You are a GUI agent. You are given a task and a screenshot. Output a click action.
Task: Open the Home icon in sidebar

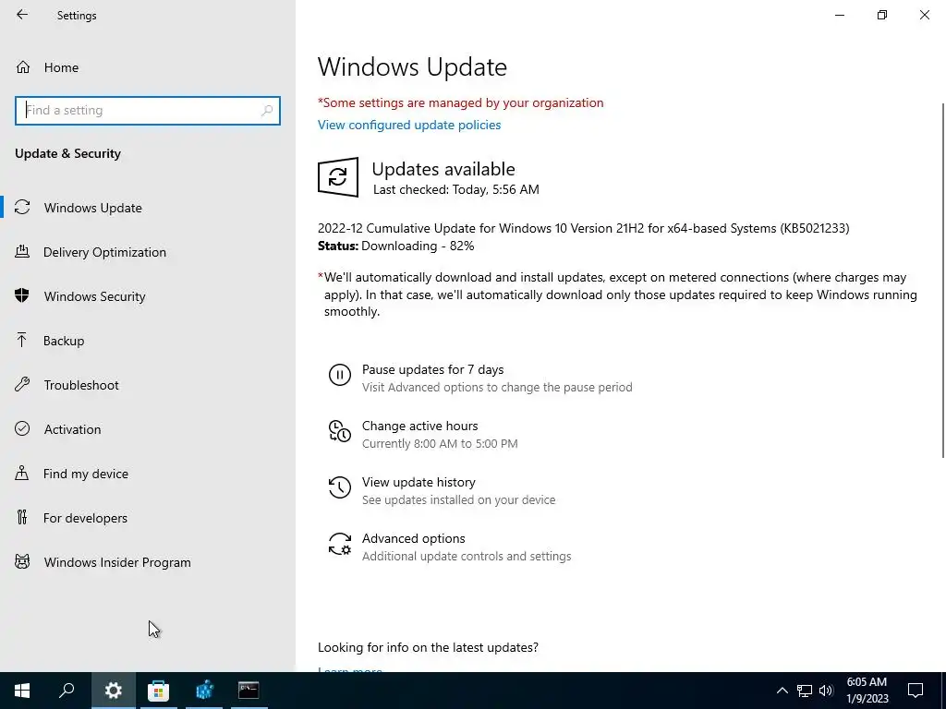tap(23, 66)
